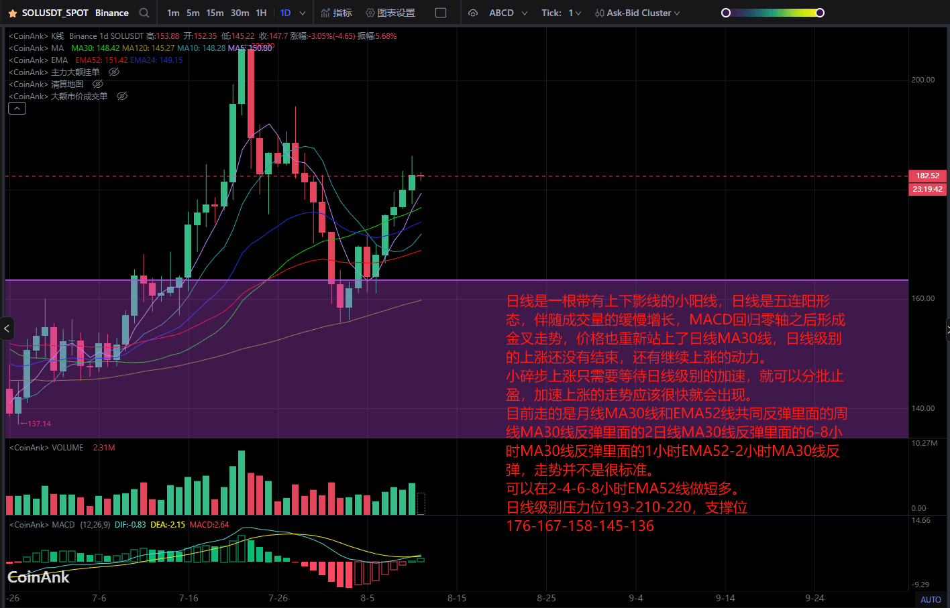Click the square layout icon in toolbar
The width and height of the screenshot is (950, 608).
441,13
